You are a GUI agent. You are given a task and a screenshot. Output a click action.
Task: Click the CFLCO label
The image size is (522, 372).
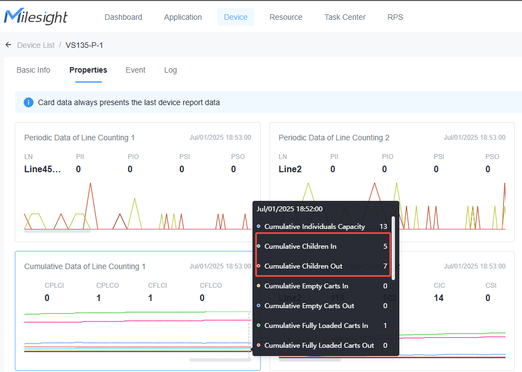(x=211, y=286)
